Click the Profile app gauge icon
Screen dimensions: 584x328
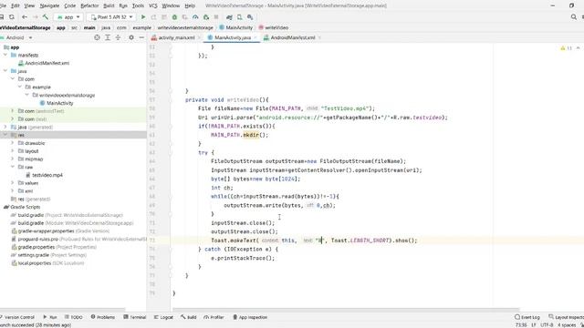pyautogui.click(x=195, y=17)
